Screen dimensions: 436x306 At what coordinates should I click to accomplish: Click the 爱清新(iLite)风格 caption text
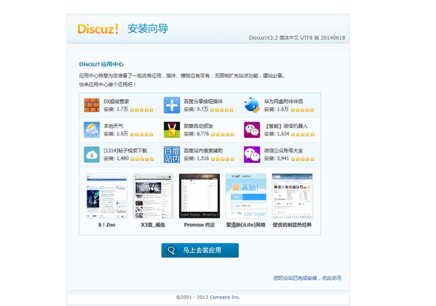(246, 225)
